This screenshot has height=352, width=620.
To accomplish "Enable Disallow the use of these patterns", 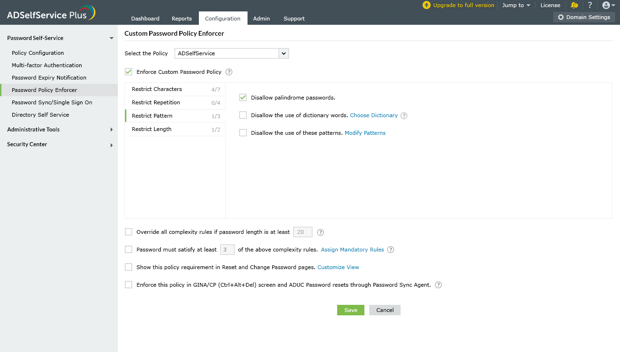I will [x=243, y=133].
